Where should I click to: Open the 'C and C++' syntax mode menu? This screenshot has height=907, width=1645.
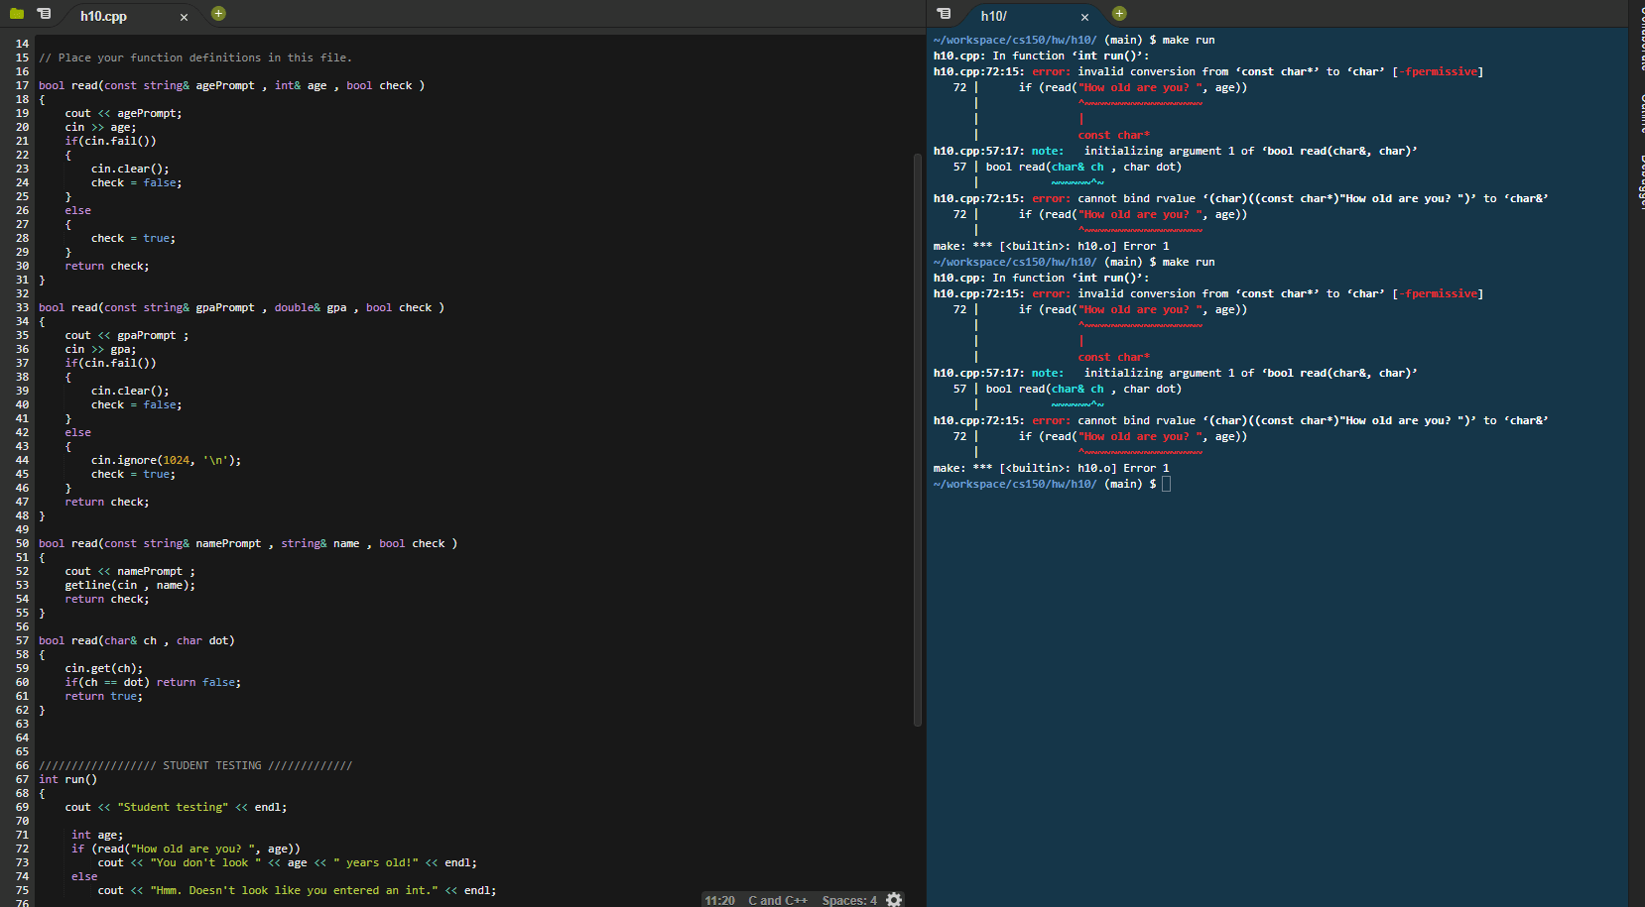(777, 899)
